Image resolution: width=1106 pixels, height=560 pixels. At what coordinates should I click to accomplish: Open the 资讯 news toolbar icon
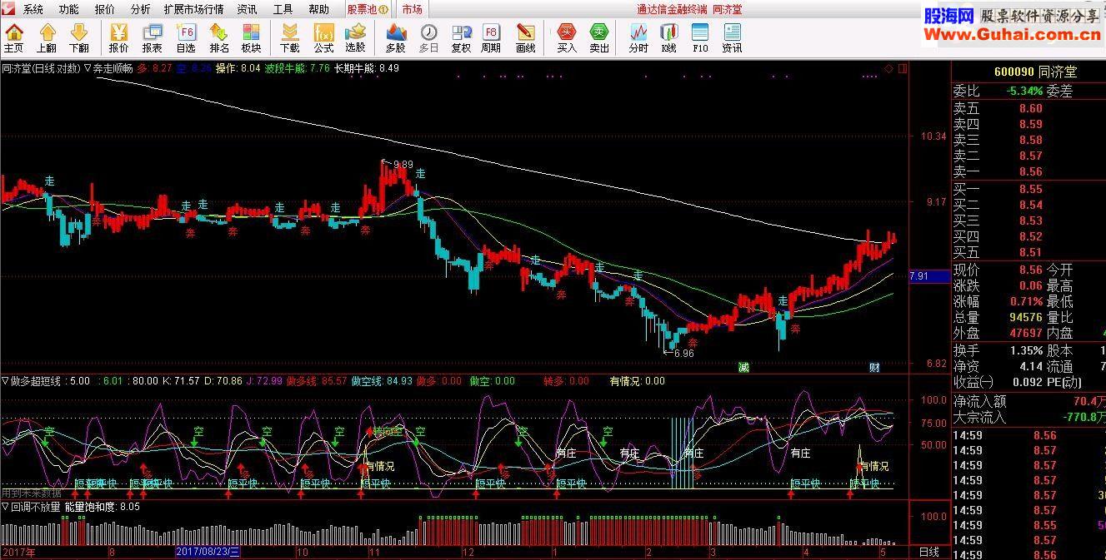coord(732,38)
